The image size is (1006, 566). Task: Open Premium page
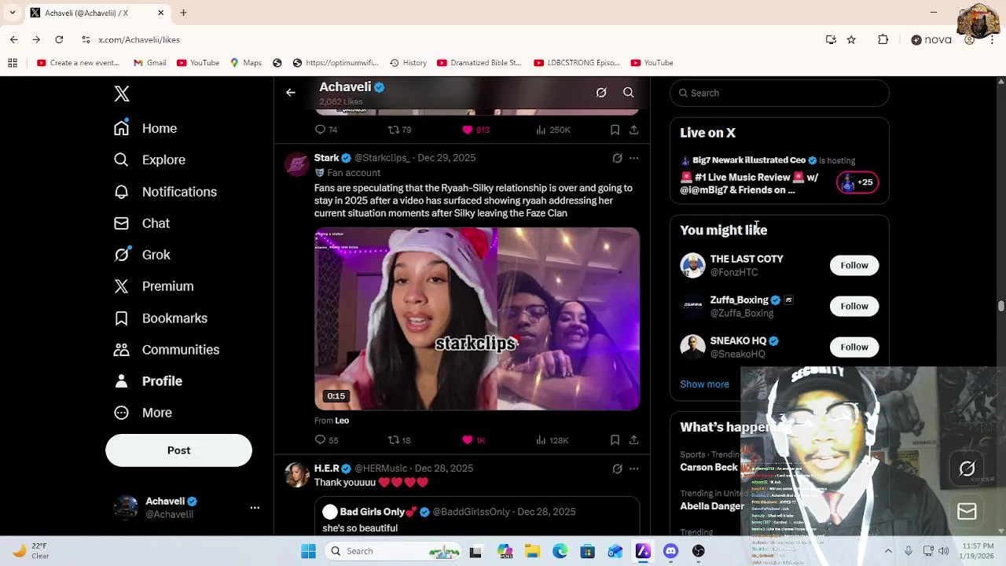tap(153, 286)
